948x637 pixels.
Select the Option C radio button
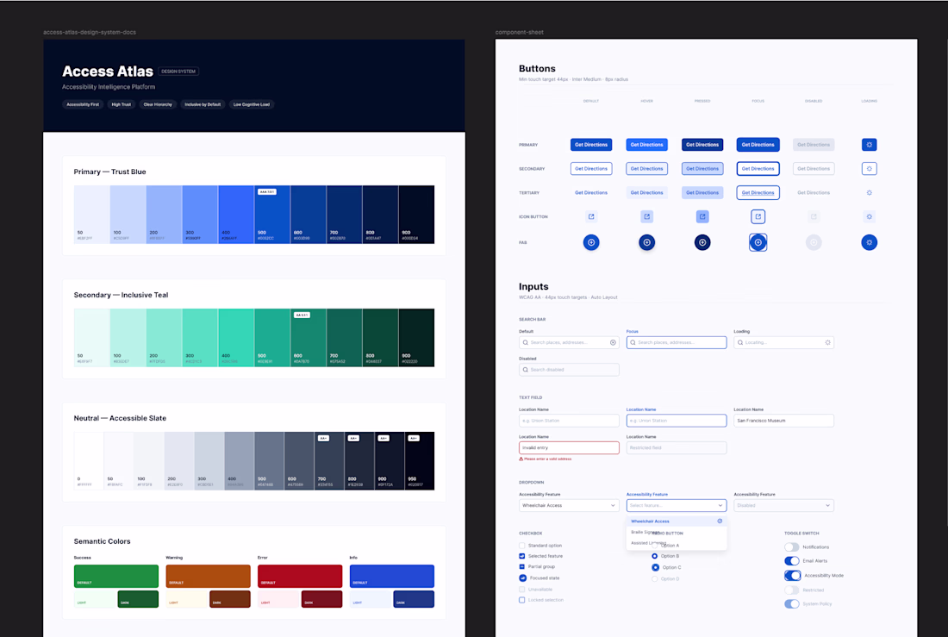coord(655,567)
